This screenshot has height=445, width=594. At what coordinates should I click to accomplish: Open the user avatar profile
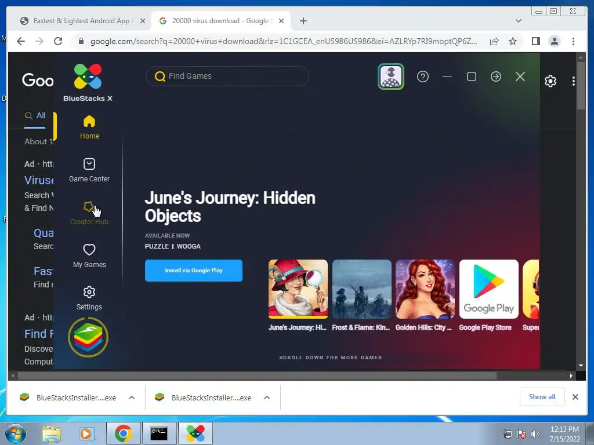(x=391, y=77)
